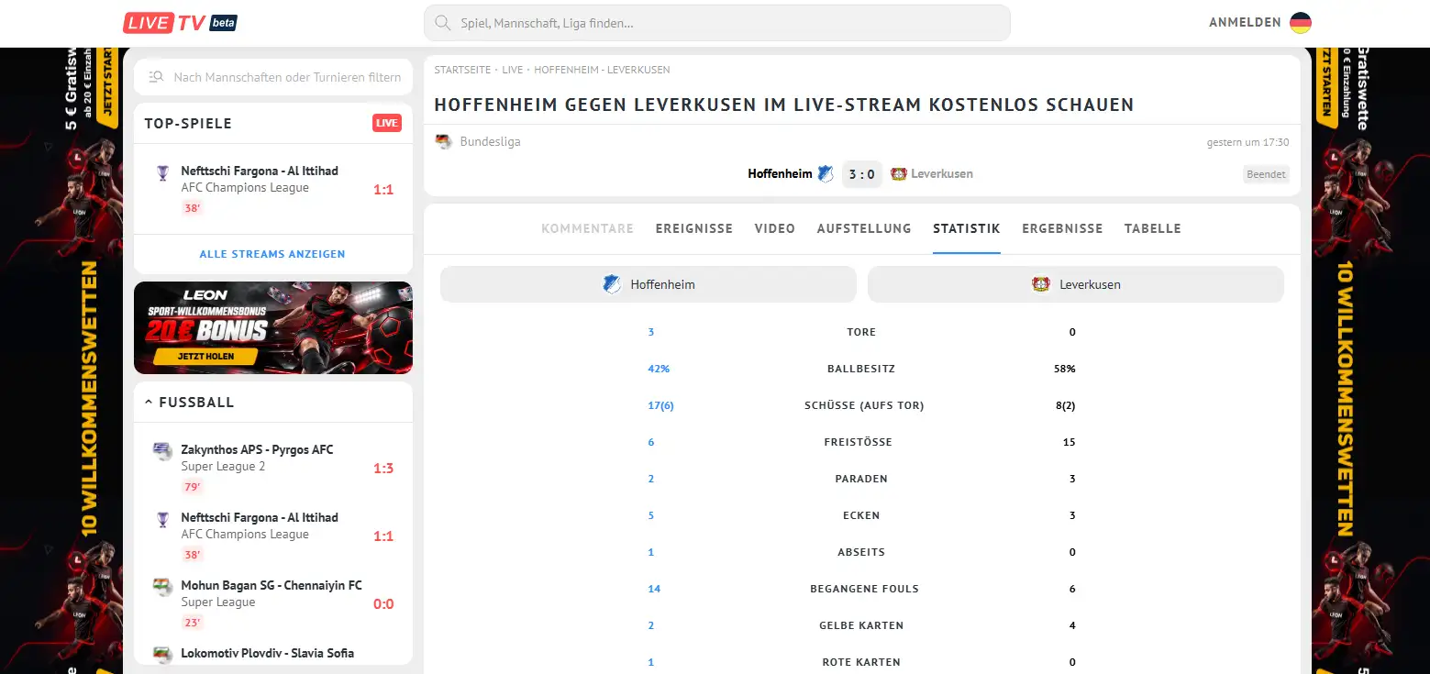This screenshot has height=674, width=1430.
Task: Open the Ereignisse tab
Action: tap(694, 228)
